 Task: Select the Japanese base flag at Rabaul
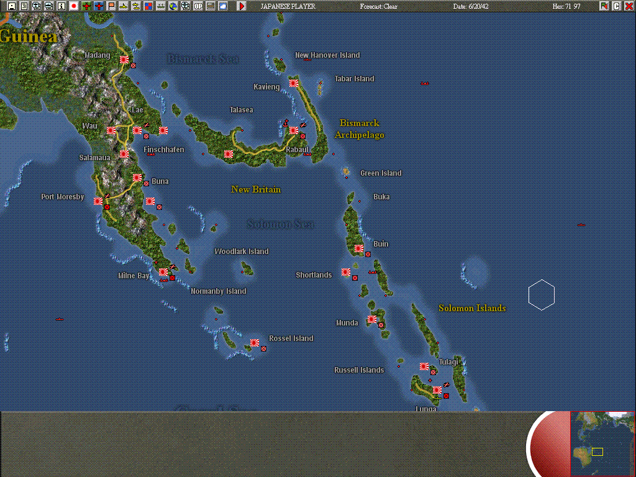[294, 130]
